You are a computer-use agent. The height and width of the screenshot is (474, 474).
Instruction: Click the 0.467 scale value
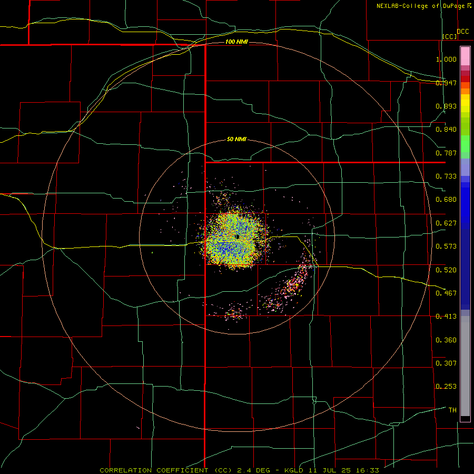point(446,293)
